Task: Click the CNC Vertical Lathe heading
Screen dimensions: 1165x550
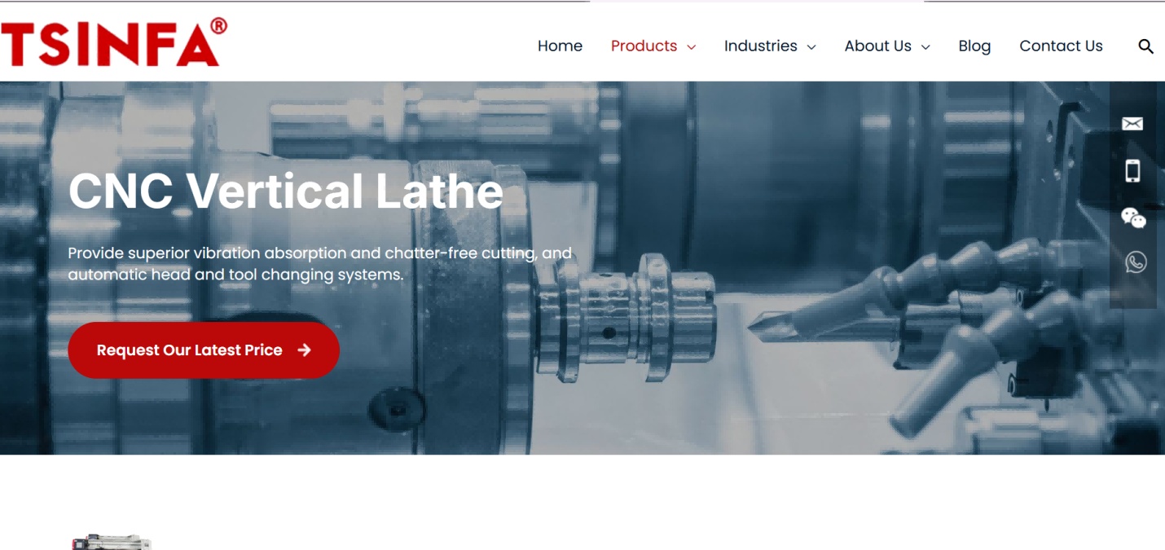Action: click(286, 191)
